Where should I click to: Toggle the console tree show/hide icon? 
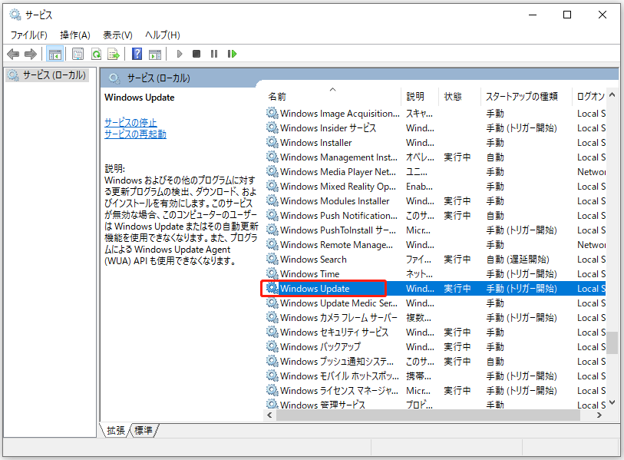(55, 54)
